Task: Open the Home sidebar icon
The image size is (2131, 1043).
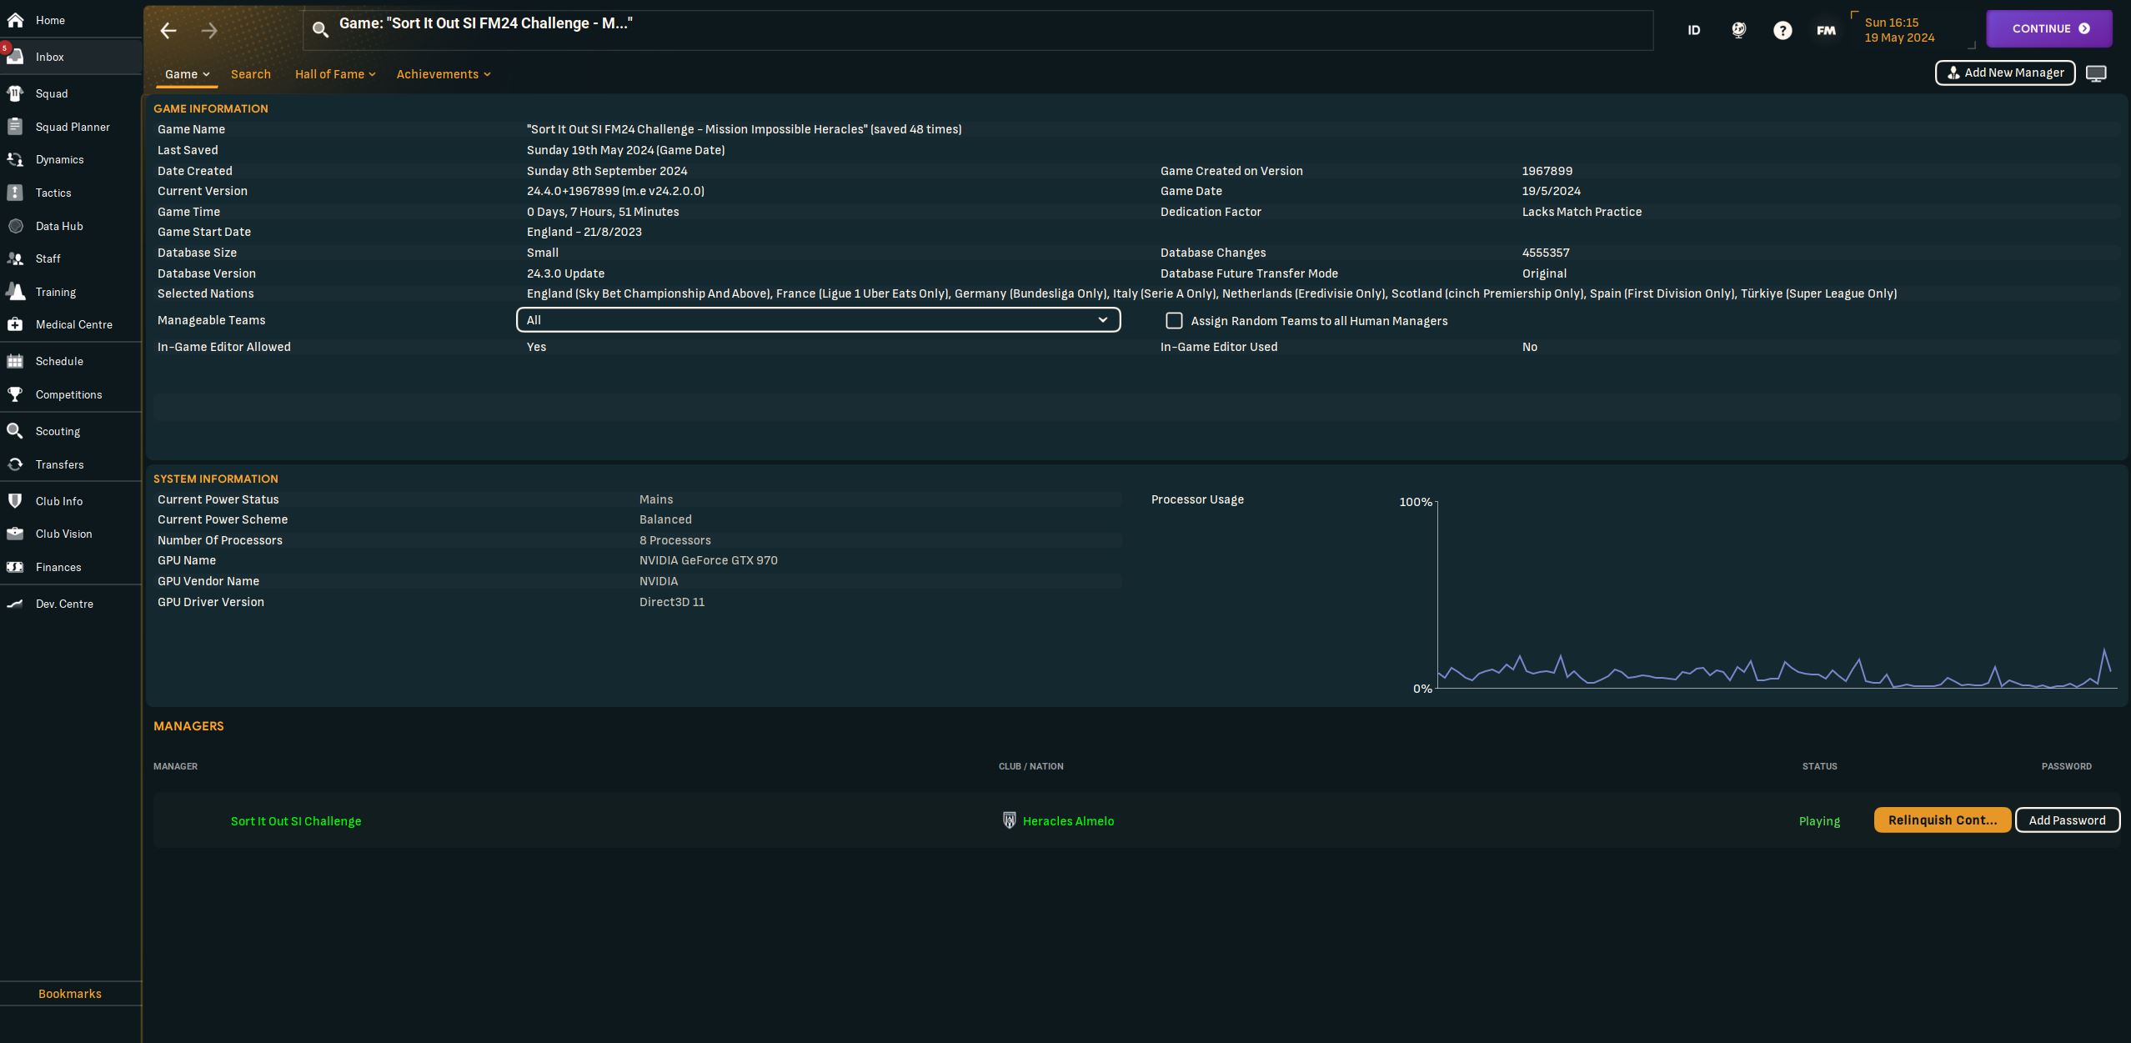Action: 15,20
